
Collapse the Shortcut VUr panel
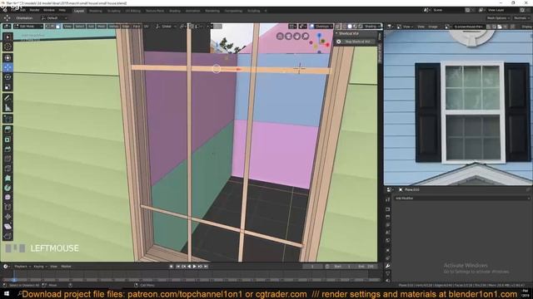(336, 33)
